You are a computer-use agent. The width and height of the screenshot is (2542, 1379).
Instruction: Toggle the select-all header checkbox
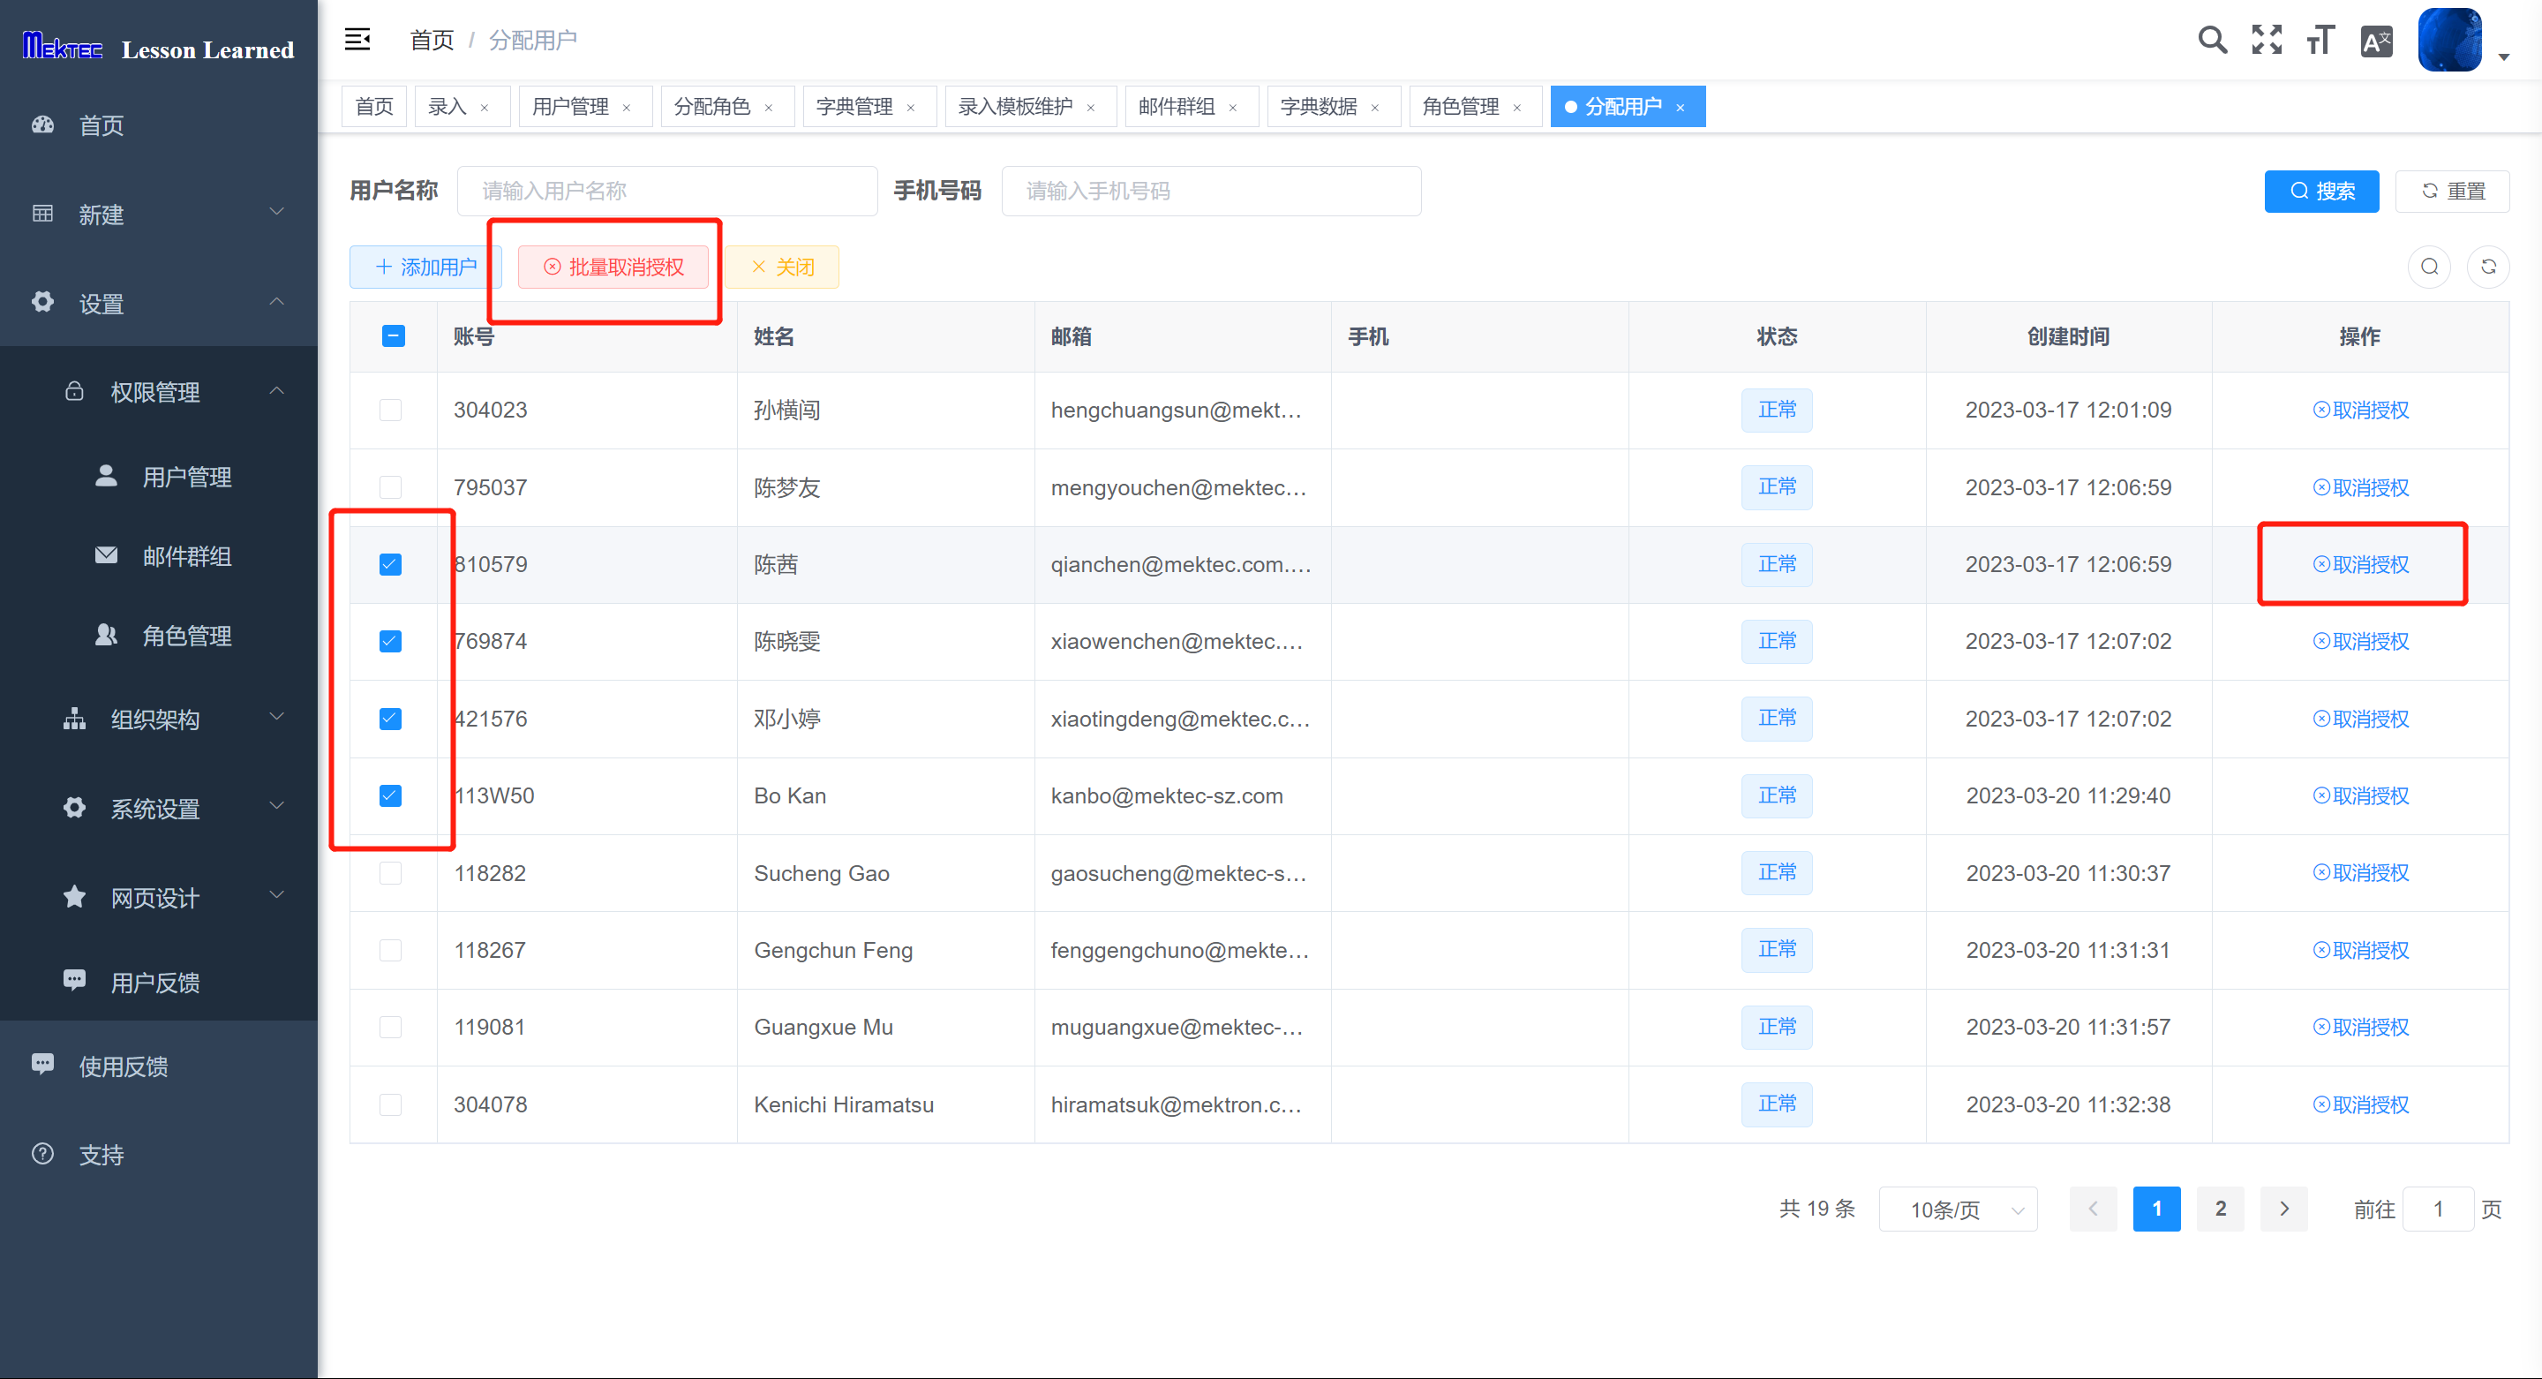393,336
